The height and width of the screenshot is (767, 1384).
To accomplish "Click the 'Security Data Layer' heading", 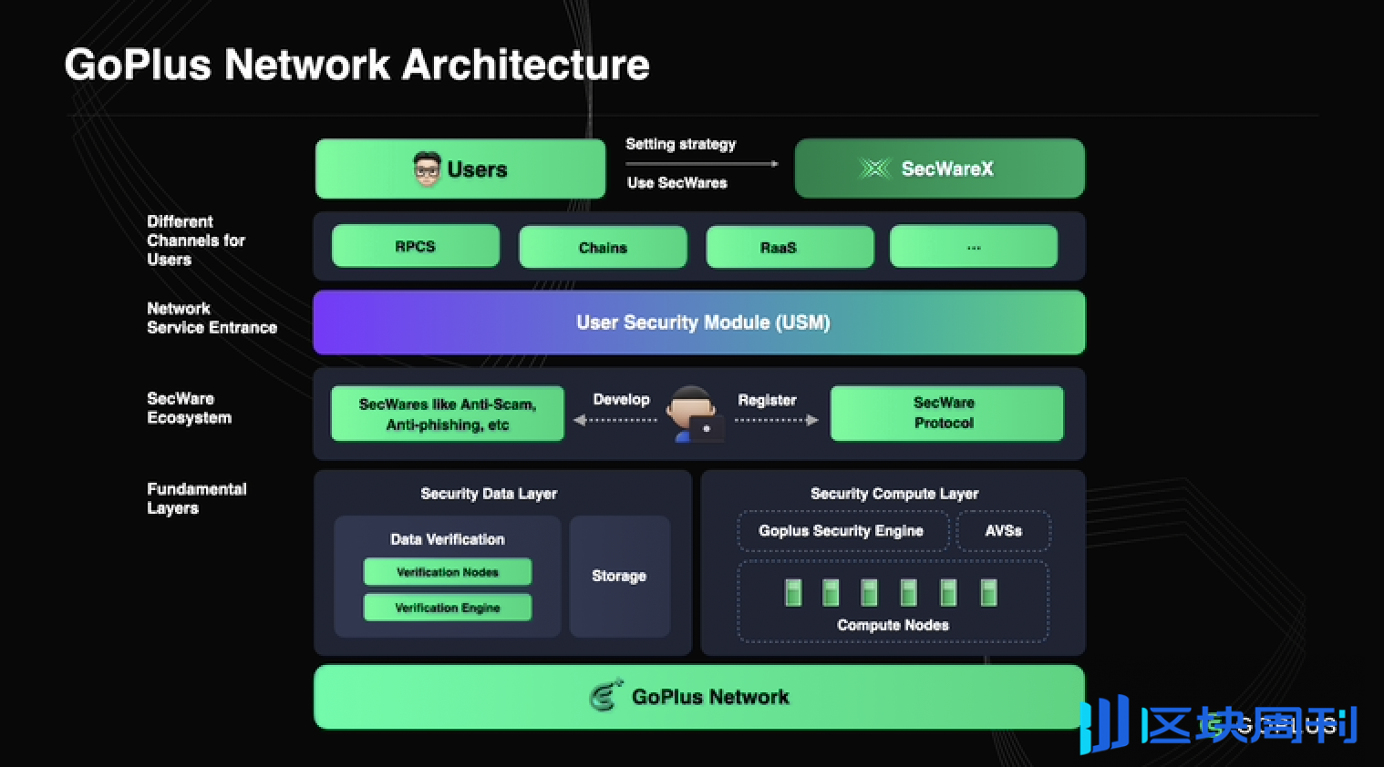I will click(489, 494).
